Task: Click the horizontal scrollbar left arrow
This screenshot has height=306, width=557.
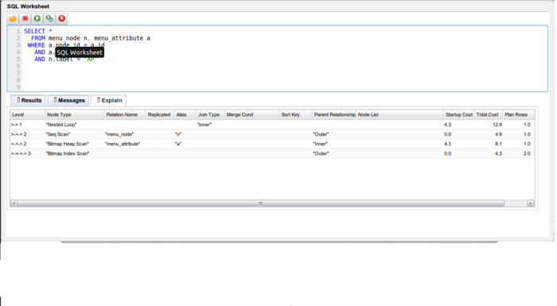Action: coord(14,203)
